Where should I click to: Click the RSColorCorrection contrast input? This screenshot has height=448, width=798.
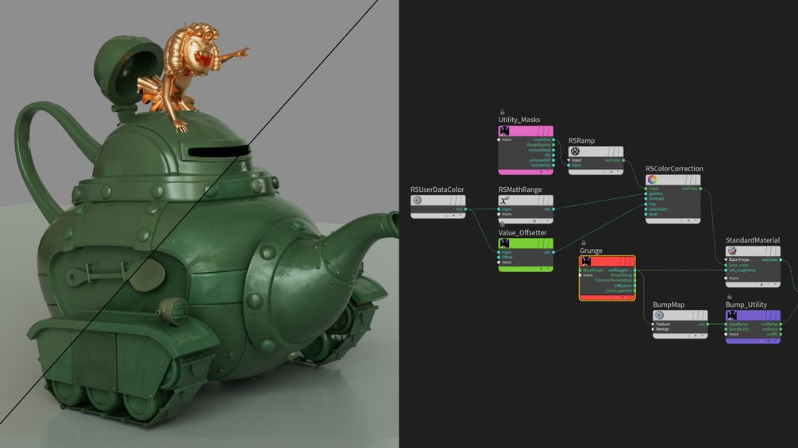(646, 198)
